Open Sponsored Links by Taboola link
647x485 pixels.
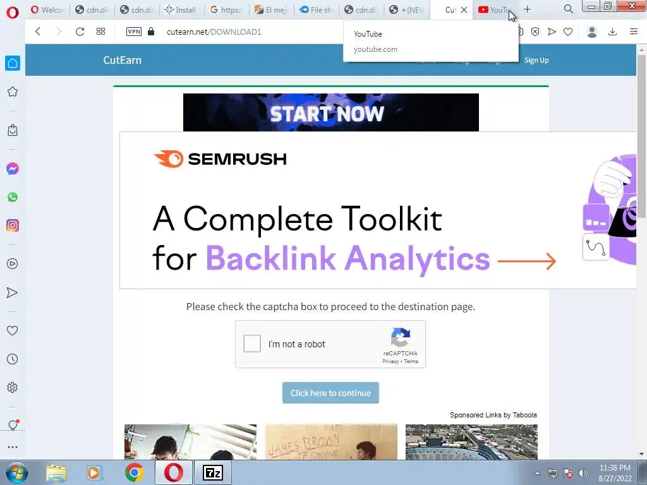tap(493, 415)
